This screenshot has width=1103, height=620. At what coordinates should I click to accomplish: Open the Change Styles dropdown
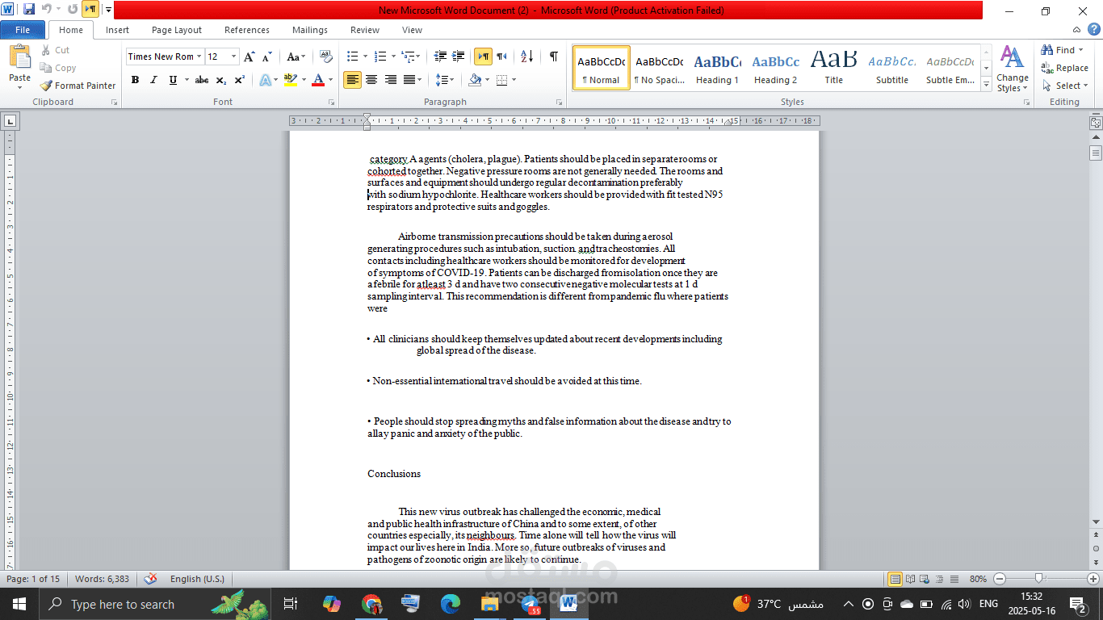click(x=1012, y=69)
